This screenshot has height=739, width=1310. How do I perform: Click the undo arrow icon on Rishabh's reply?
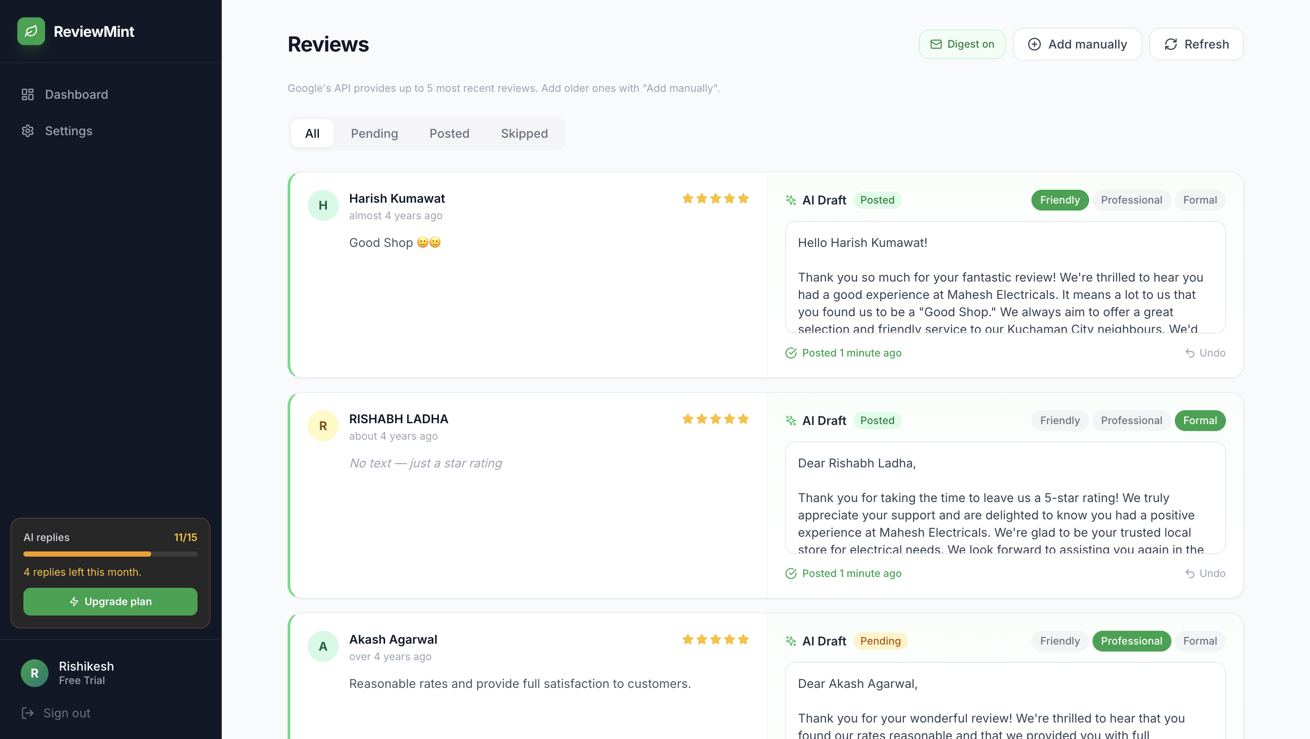[1190, 573]
